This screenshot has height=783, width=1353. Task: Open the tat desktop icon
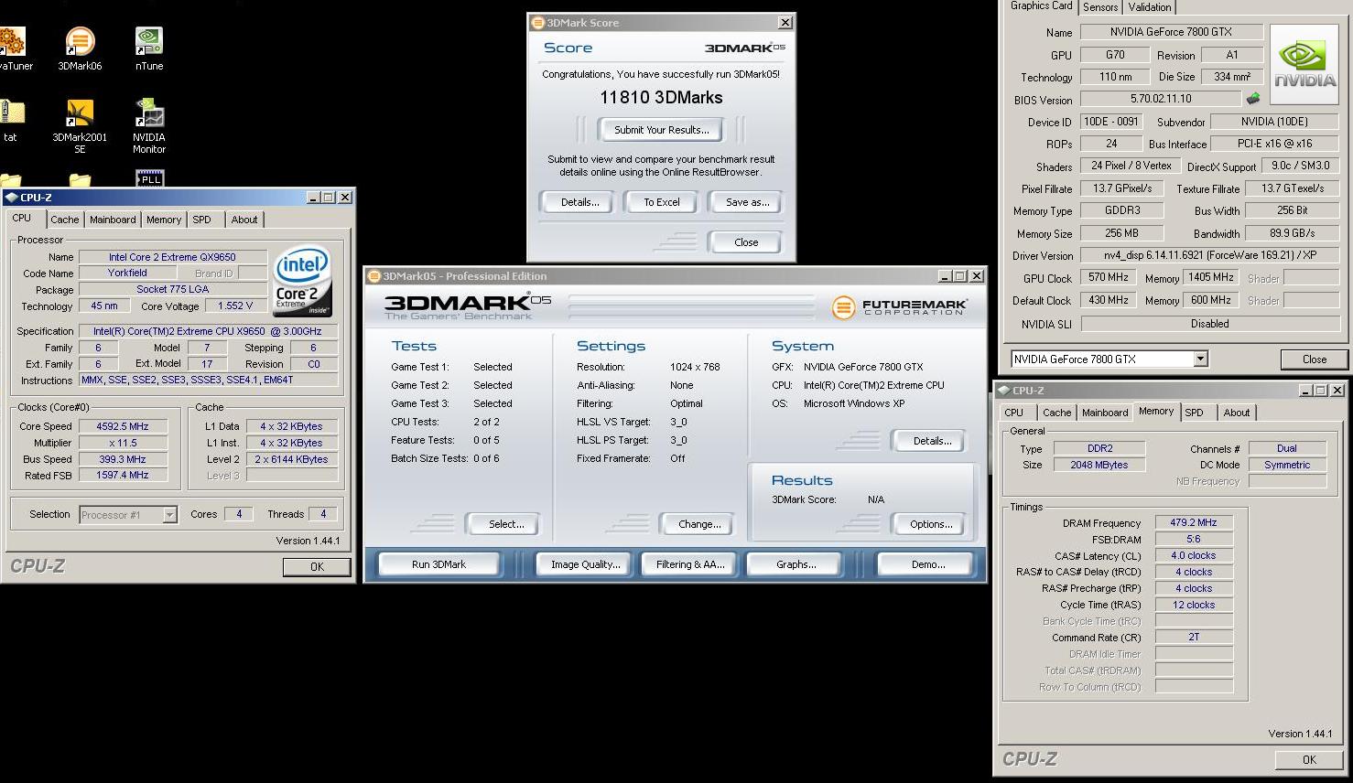[11, 121]
